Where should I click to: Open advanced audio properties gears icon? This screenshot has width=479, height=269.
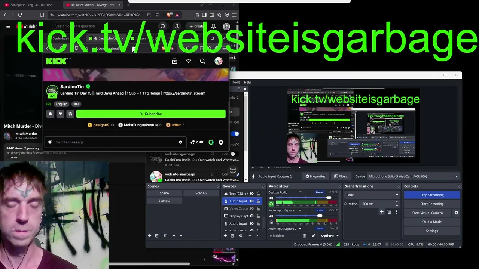(313, 236)
